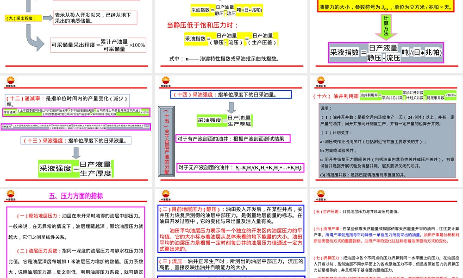Screen dimensions: 463x278
Task: Select the slide showing 采液指数 calculation
Action: coord(386,36)
